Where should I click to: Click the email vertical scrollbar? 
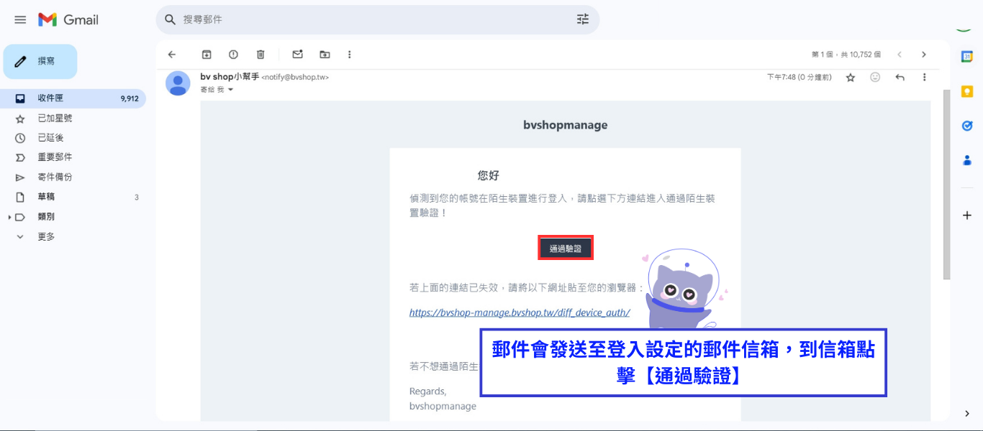(x=947, y=185)
